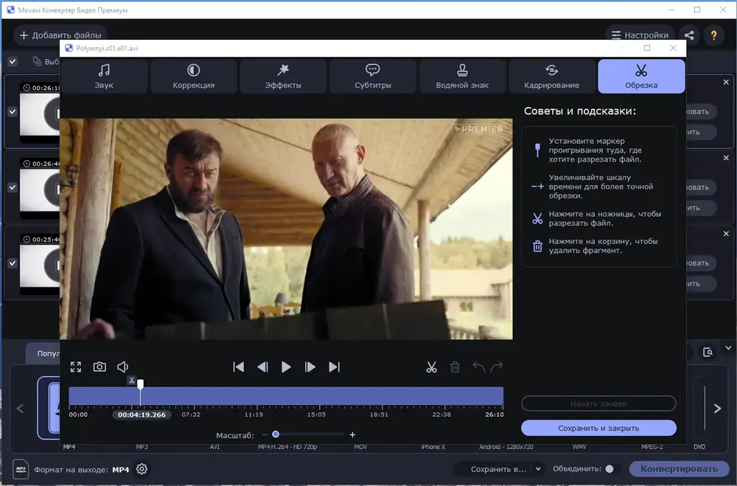Collapse the format panel chevron
Screen dimensions: 737x486
coord(728,348)
